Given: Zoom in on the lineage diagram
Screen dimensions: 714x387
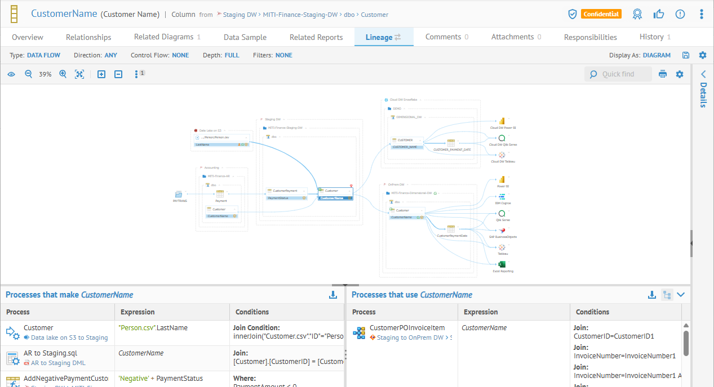Looking at the screenshot, I should pyautogui.click(x=63, y=74).
